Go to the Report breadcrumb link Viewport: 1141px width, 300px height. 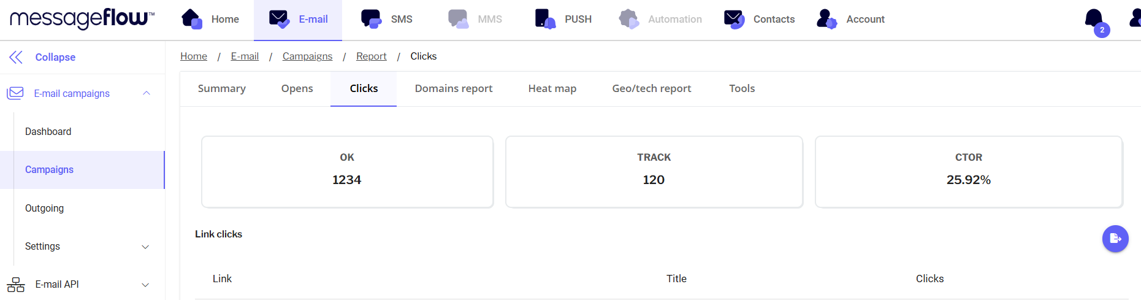(x=371, y=56)
